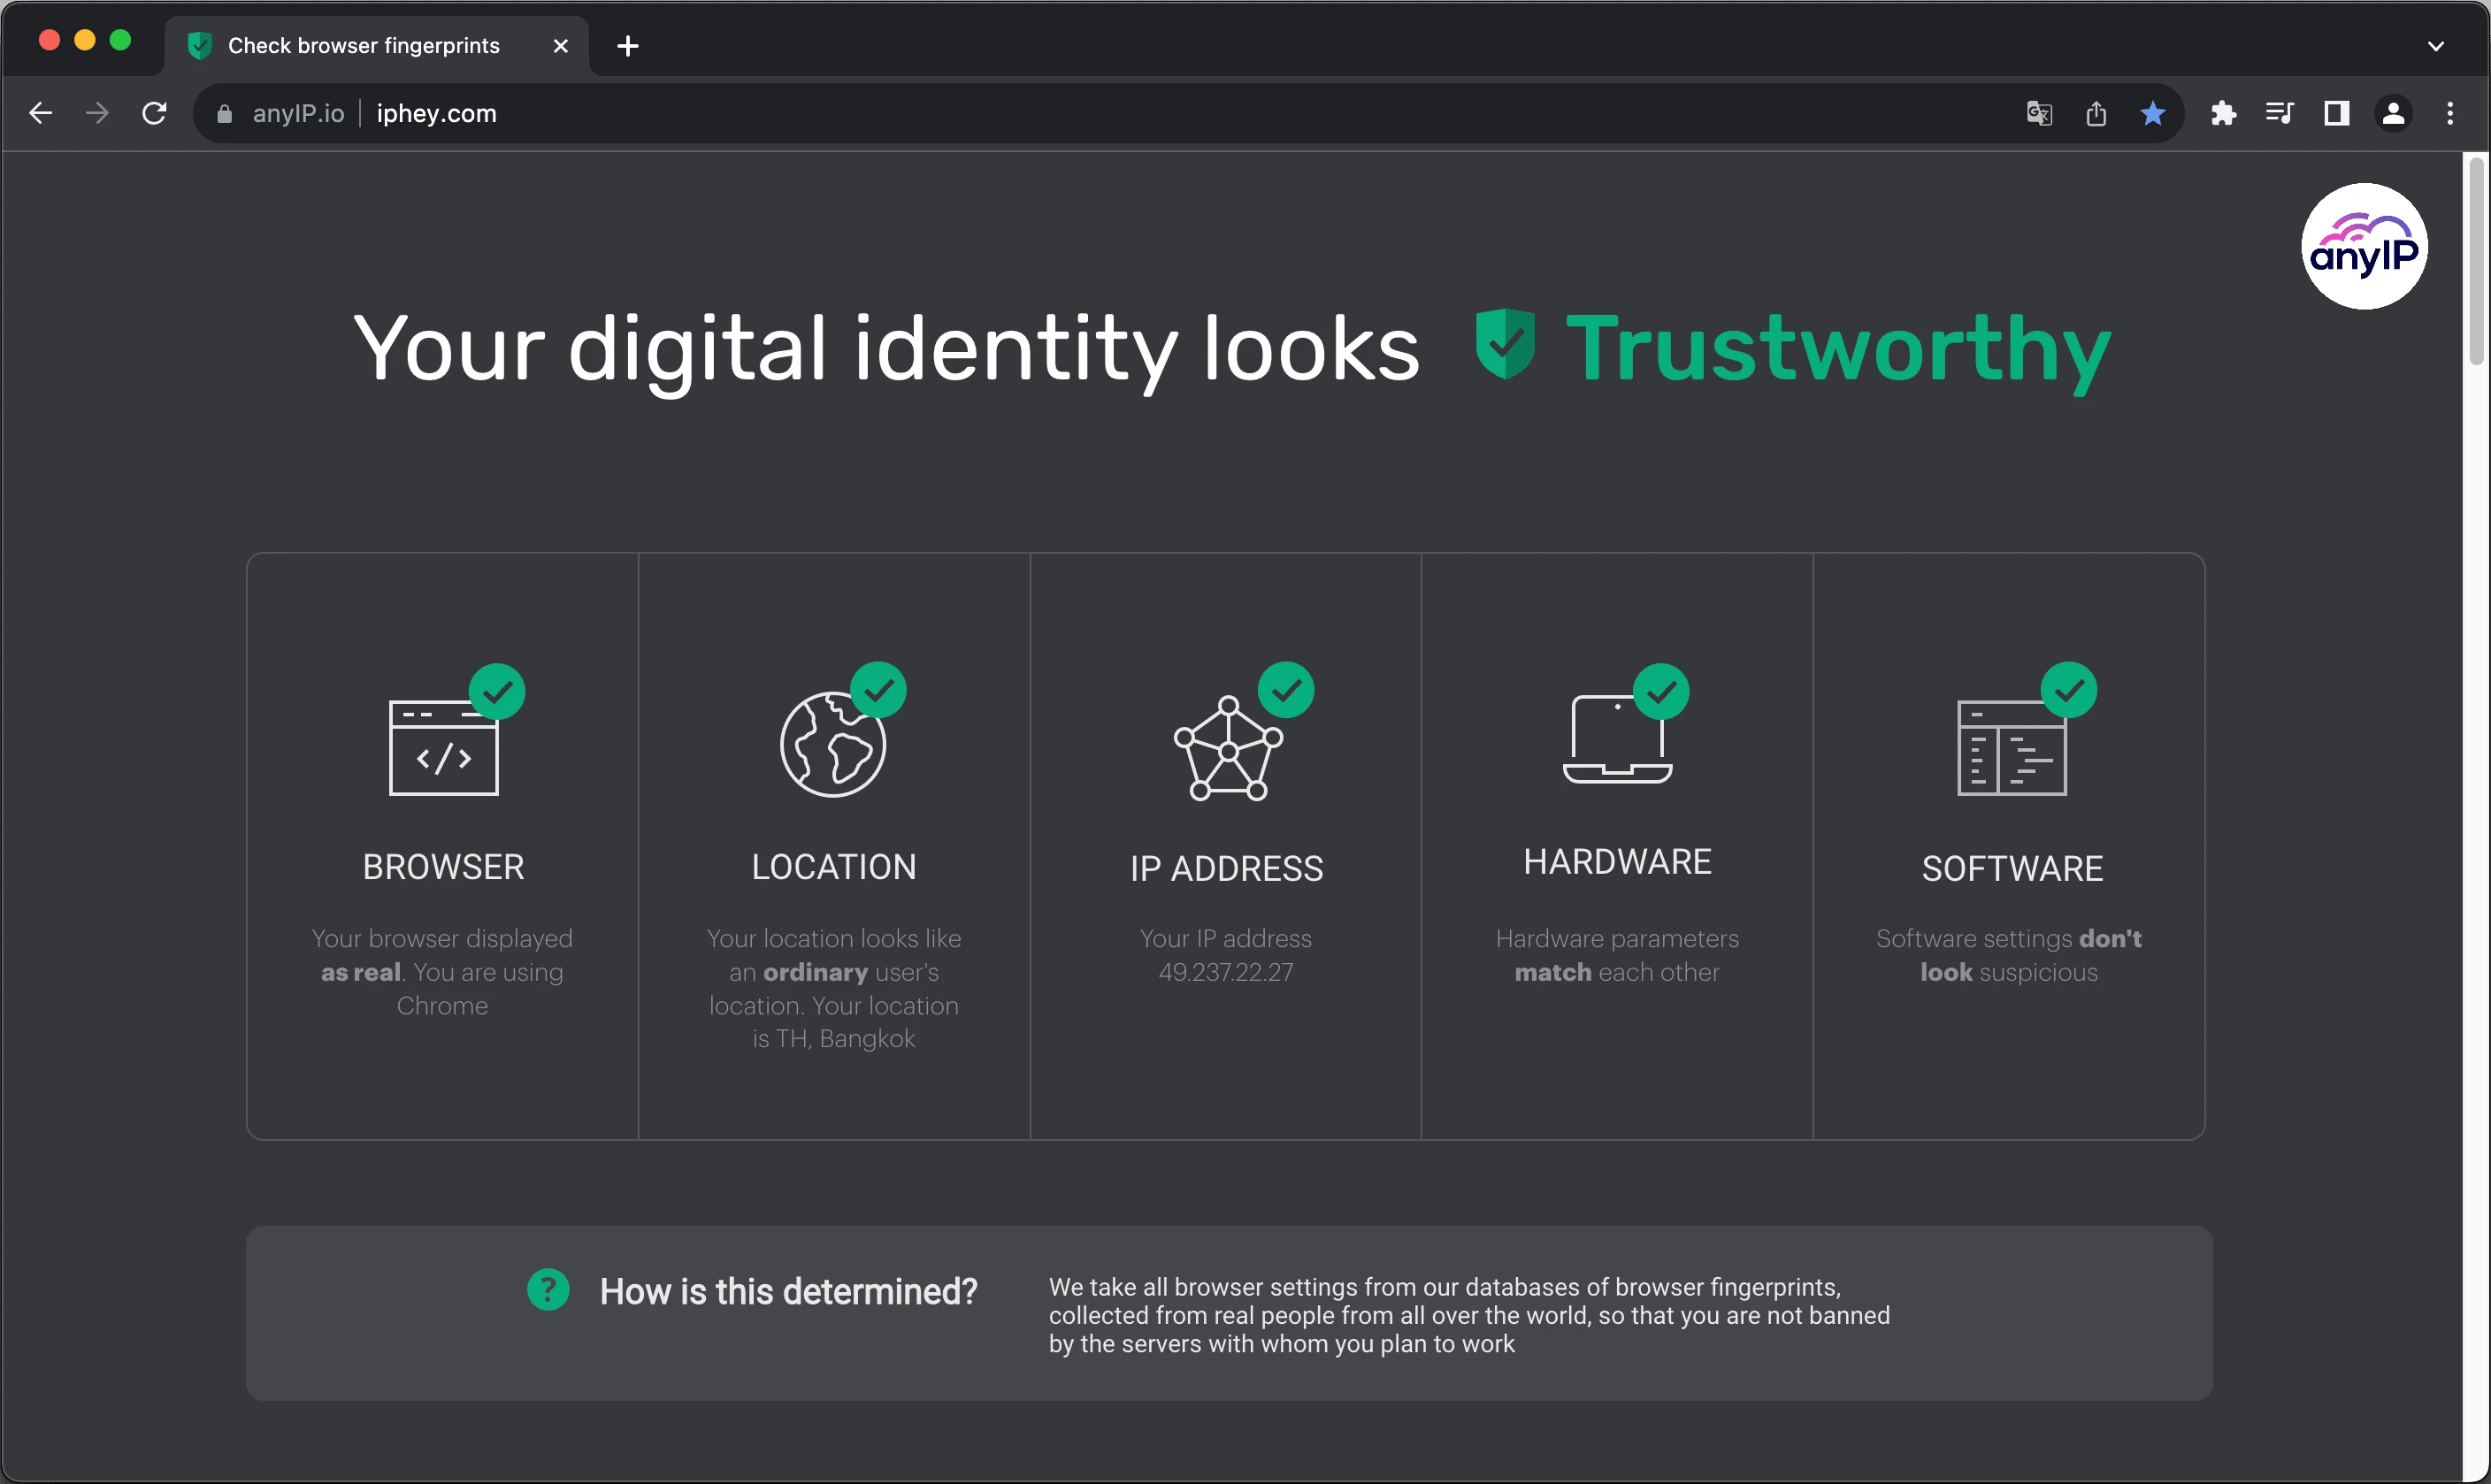Click the Hardware laptop icon
The height and width of the screenshot is (1484, 2491).
click(x=1617, y=740)
